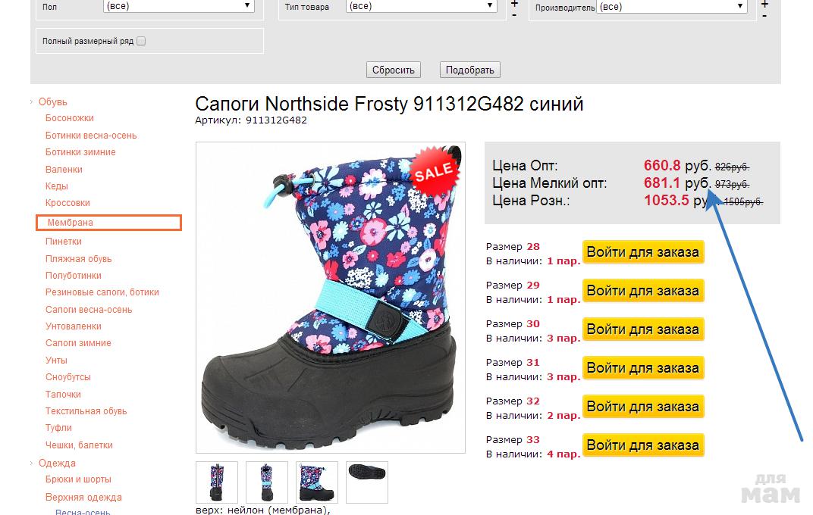813x515 pixels.
Task: Toggle Полный размерный ряд checkbox
Action: point(141,42)
